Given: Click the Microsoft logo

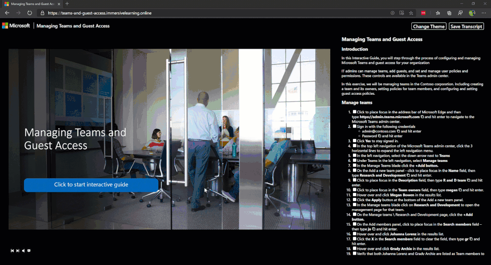Looking at the screenshot, I should [16, 26].
